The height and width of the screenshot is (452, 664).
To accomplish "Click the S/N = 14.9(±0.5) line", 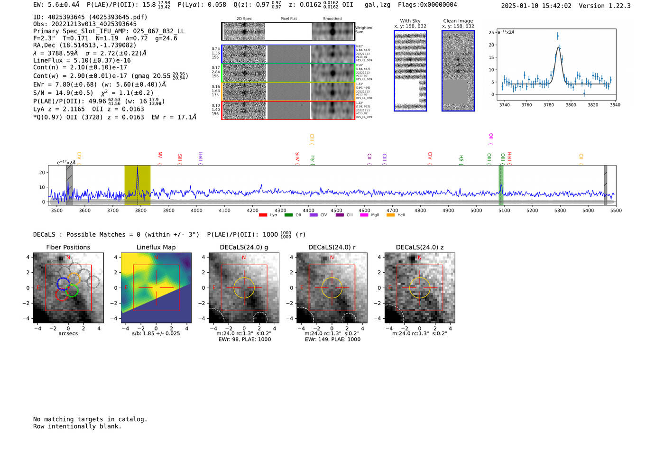I will (x=93, y=93).
